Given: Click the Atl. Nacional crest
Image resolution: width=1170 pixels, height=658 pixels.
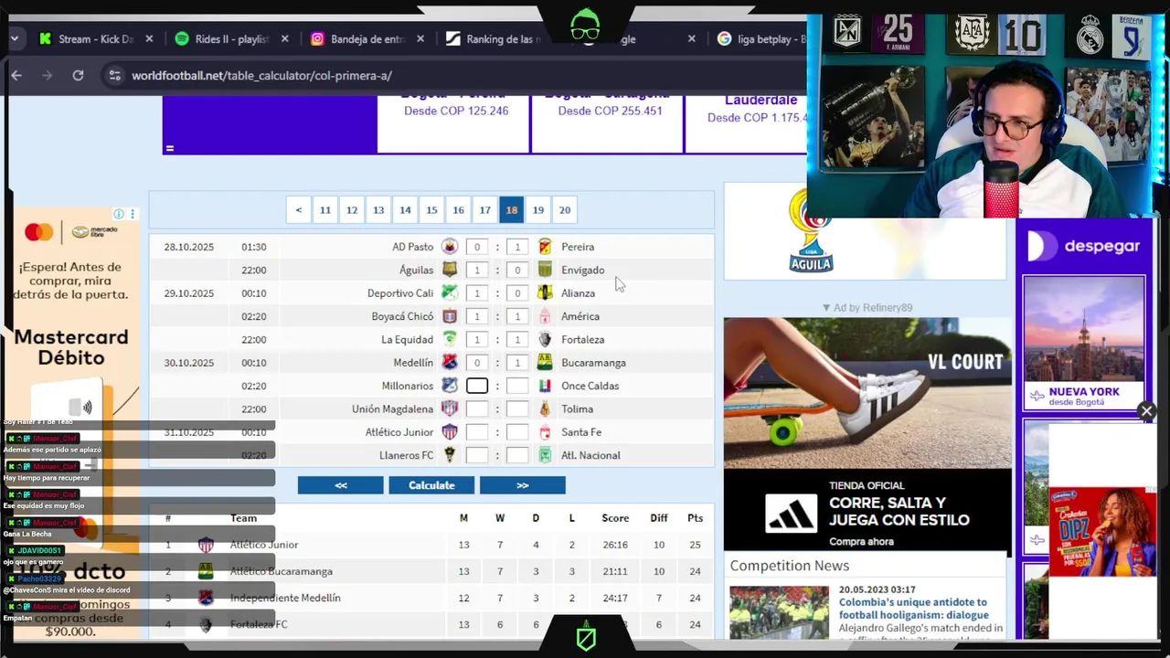Looking at the screenshot, I should tap(545, 455).
